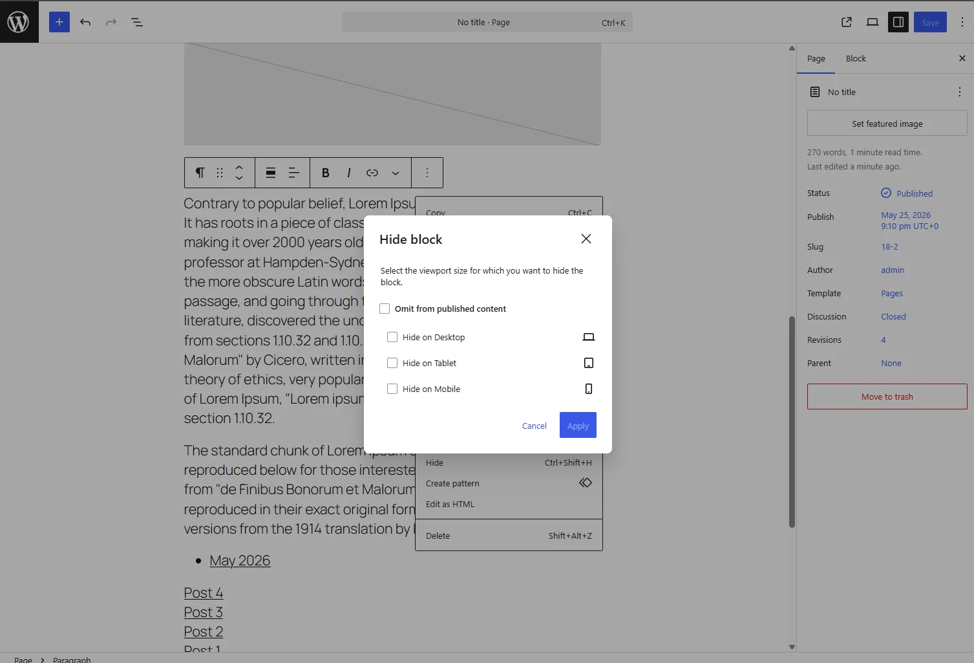Click the editor vertical scrollbar thumb
Screen dimensions: 974x663
[x=792, y=422]
